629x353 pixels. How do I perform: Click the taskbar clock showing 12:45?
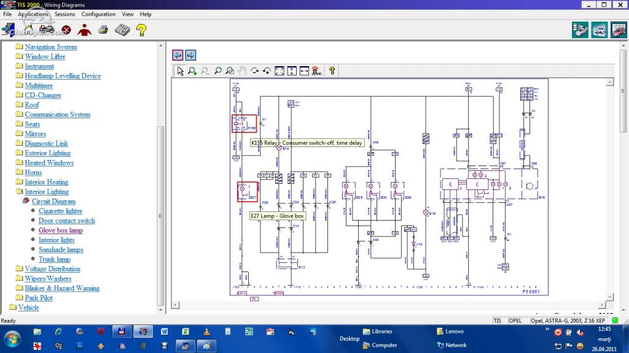pos(604,329)
